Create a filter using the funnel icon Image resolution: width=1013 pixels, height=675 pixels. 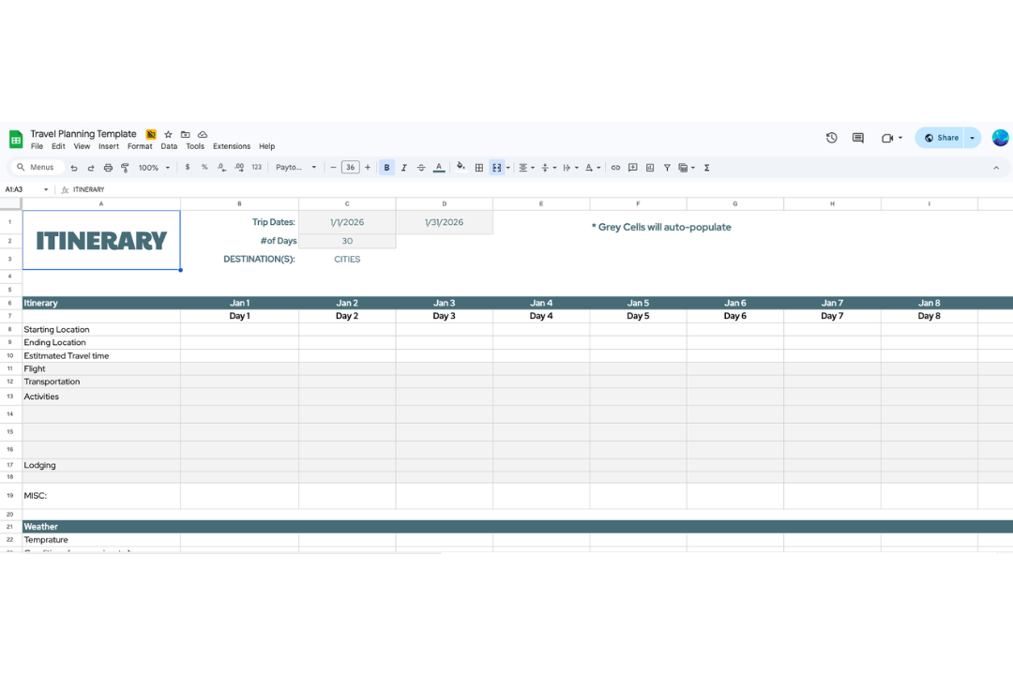(667, 168)
